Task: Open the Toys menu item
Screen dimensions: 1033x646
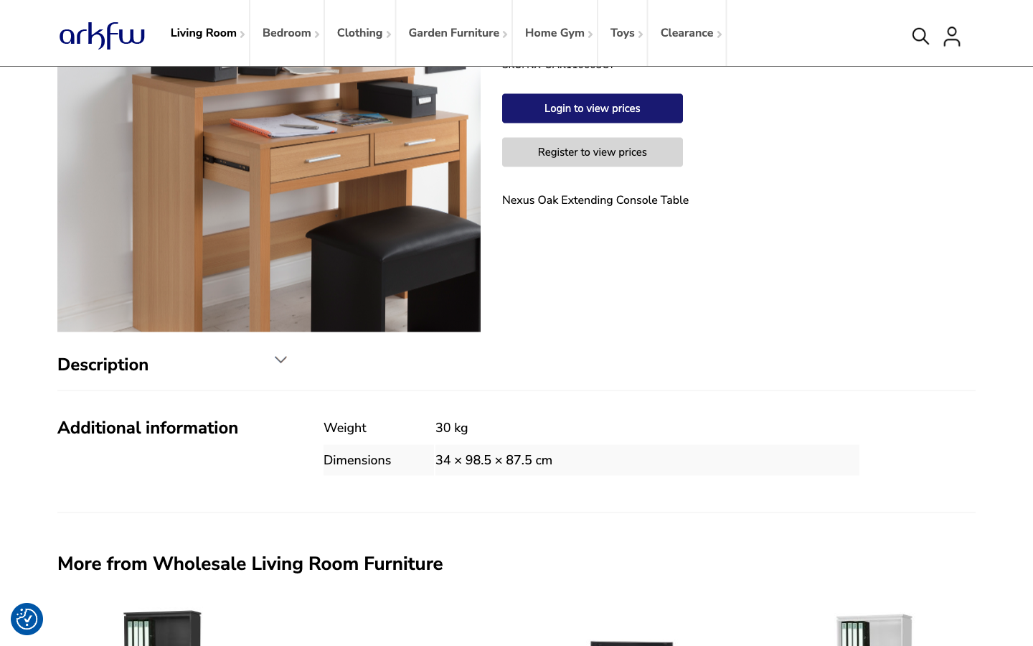Action: tap(622, 33)
